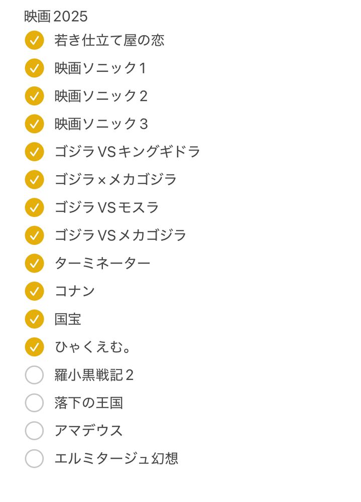The height and width of the screenshot is (502, 361).
Task: Toggle ゴジラVSキングギドラ checkmark
Action: (x=34, y=152)
